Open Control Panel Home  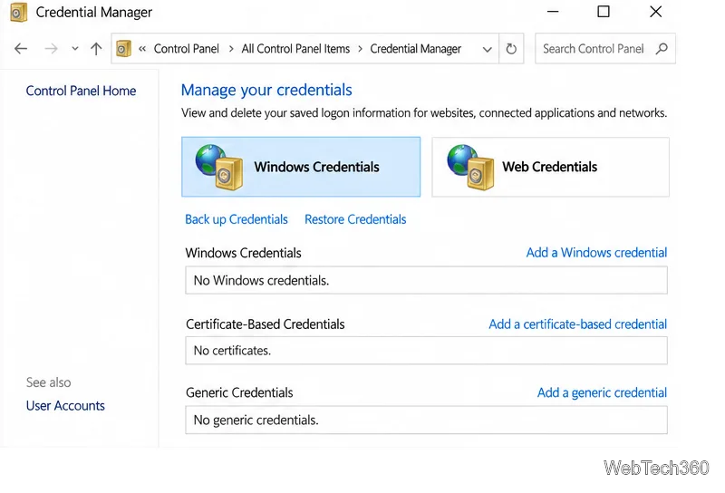click(x=81, y=91)
